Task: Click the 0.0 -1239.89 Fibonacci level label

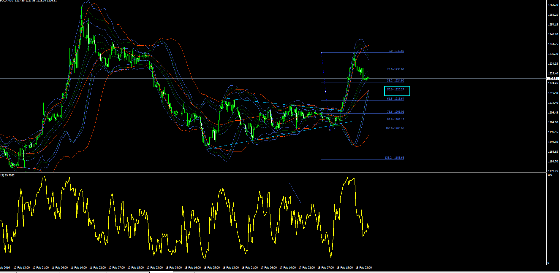Action: tap(396, 51)
